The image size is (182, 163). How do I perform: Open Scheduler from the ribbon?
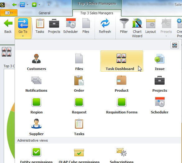[x=71, y=26]
